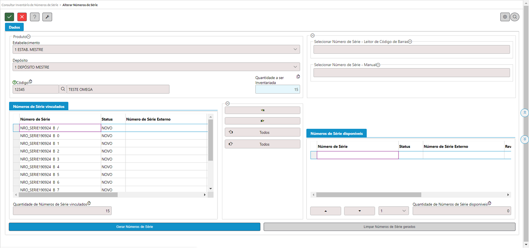This screenshot has width=529, height=248.
Task: Collapse the Produto section
Action: (29, 37)
